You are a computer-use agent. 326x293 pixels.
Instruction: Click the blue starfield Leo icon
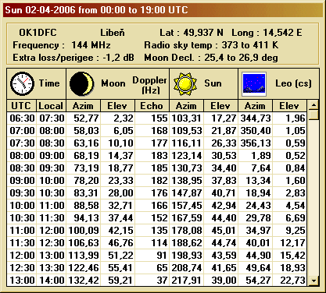click(254, 84)
